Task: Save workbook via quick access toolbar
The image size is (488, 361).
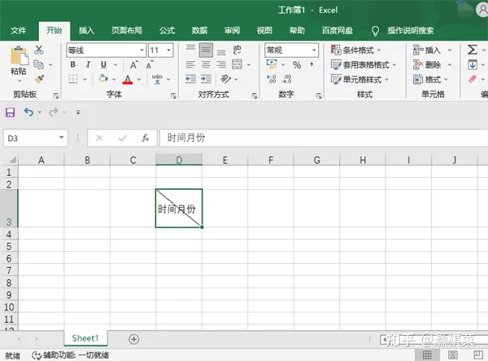Action: point(10,112)
